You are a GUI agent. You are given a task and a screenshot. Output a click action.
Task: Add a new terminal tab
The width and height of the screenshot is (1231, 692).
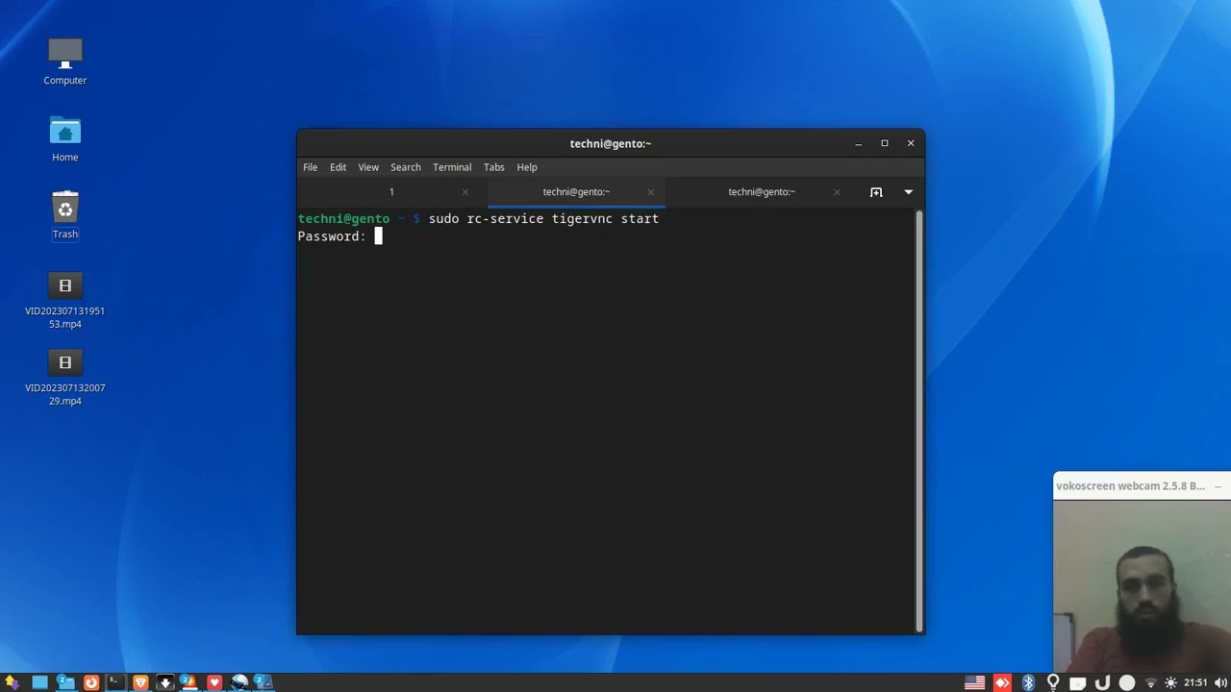(876, 192)
